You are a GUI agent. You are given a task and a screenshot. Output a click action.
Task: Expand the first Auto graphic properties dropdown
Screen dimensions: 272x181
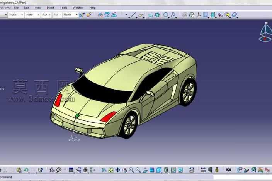point(22,15)
